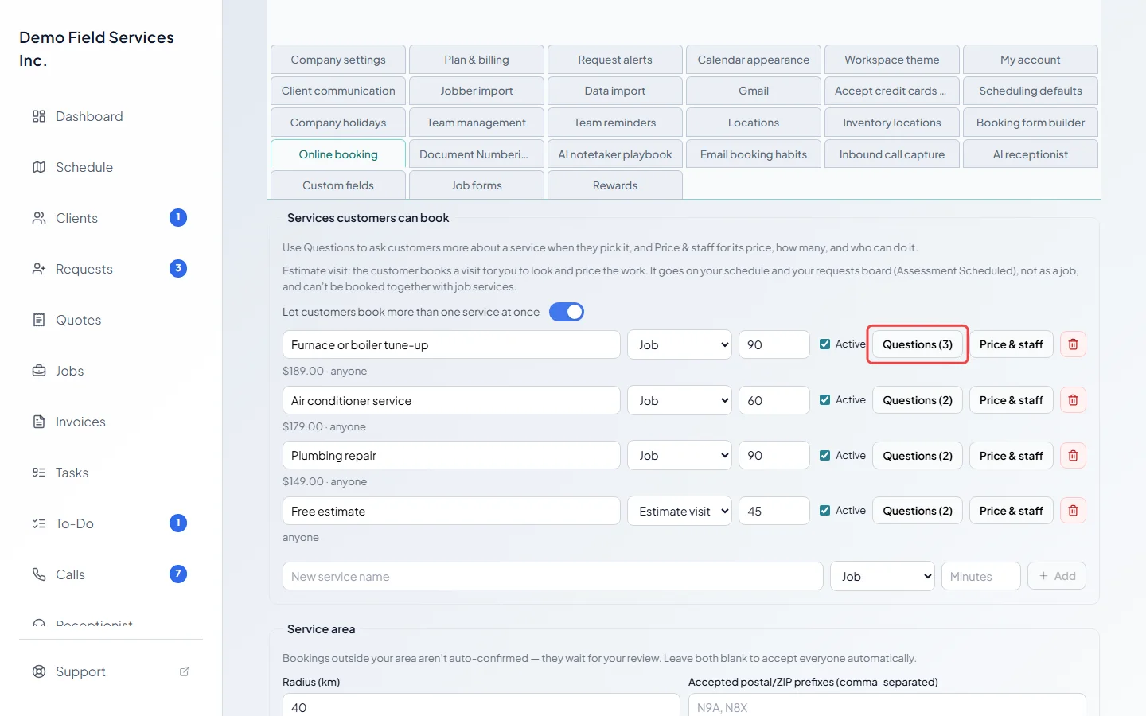Screen dimensions: 1146x716
Task: Click the Radius (km) field showing 40
Action: click(481, 706)
